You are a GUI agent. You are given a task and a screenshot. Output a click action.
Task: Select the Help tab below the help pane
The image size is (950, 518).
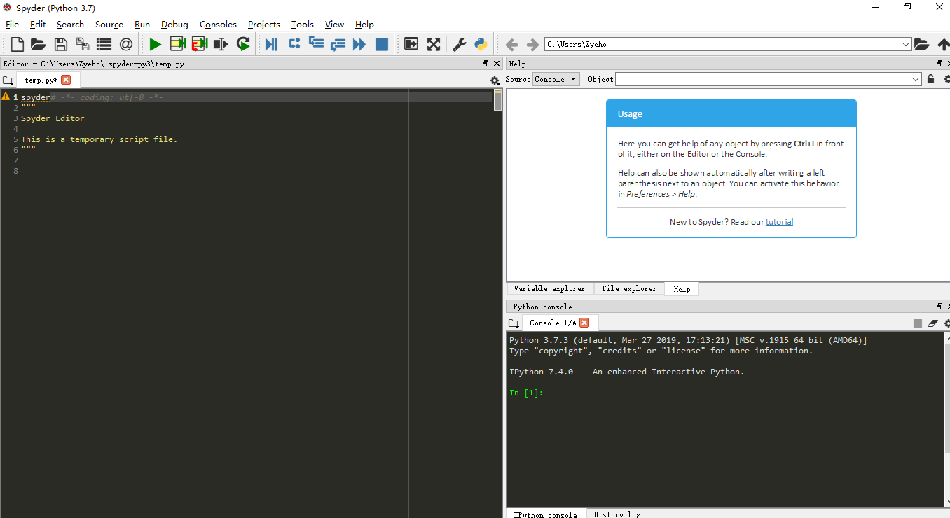coord(682,289)
